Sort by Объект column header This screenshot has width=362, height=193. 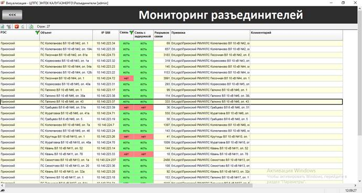point(66,35)
